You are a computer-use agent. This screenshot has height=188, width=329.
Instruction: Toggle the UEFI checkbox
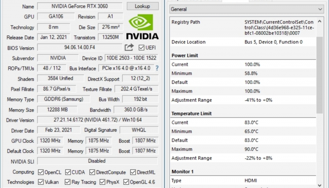click(x=142, y=48)
